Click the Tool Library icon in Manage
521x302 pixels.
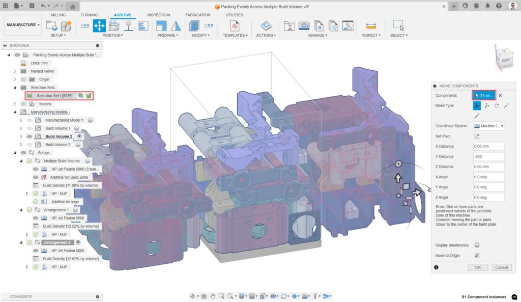click(290, 25)
